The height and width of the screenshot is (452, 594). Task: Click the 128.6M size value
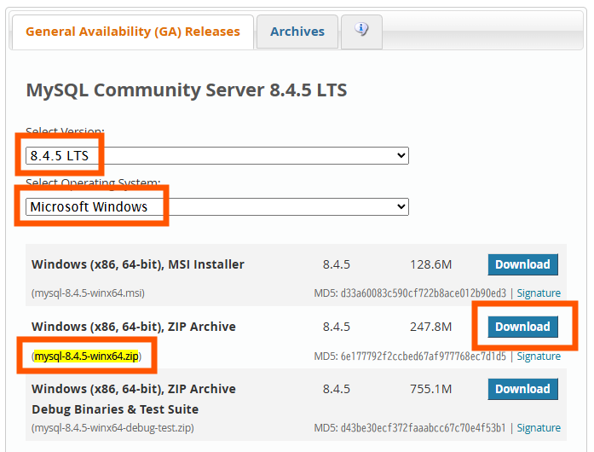tap(431, 264)
